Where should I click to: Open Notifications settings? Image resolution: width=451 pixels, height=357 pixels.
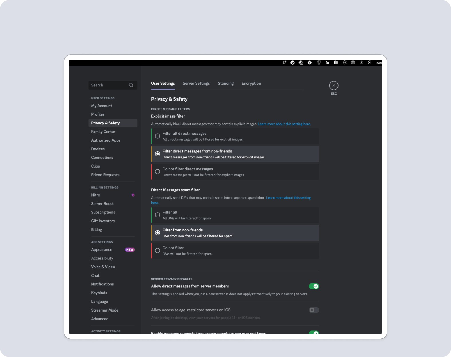(113, 284)
